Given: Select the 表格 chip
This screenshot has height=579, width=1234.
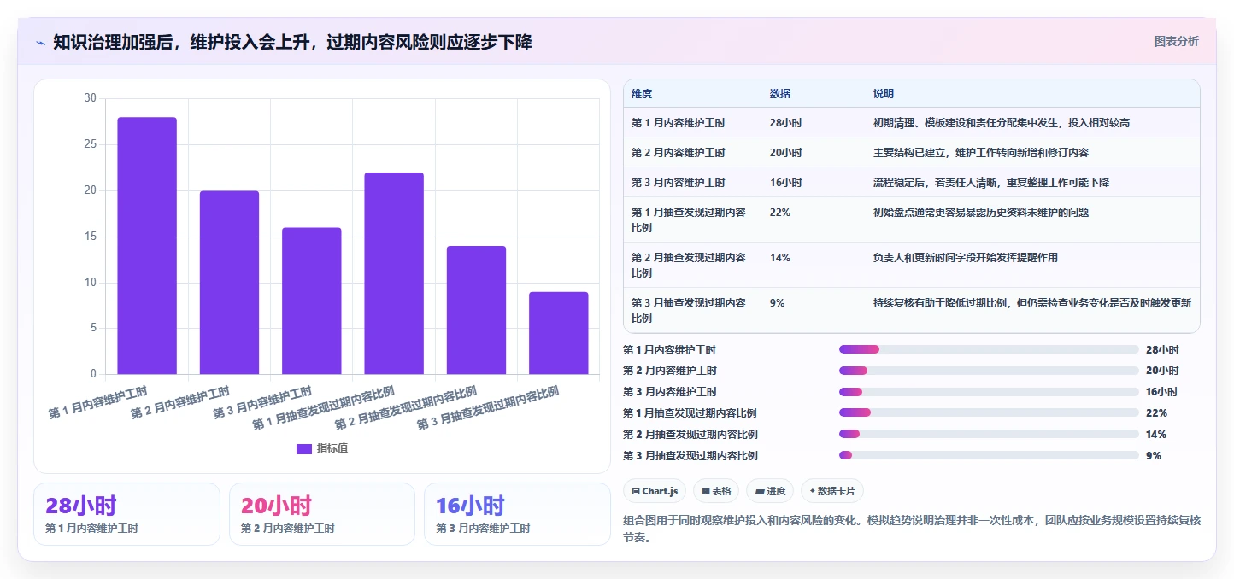Looking at the screenshot, I should point(716,491).
